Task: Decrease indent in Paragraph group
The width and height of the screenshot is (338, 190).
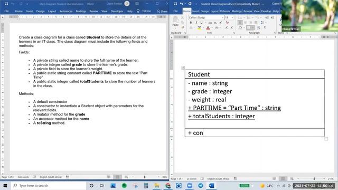Action: [267, 17]
